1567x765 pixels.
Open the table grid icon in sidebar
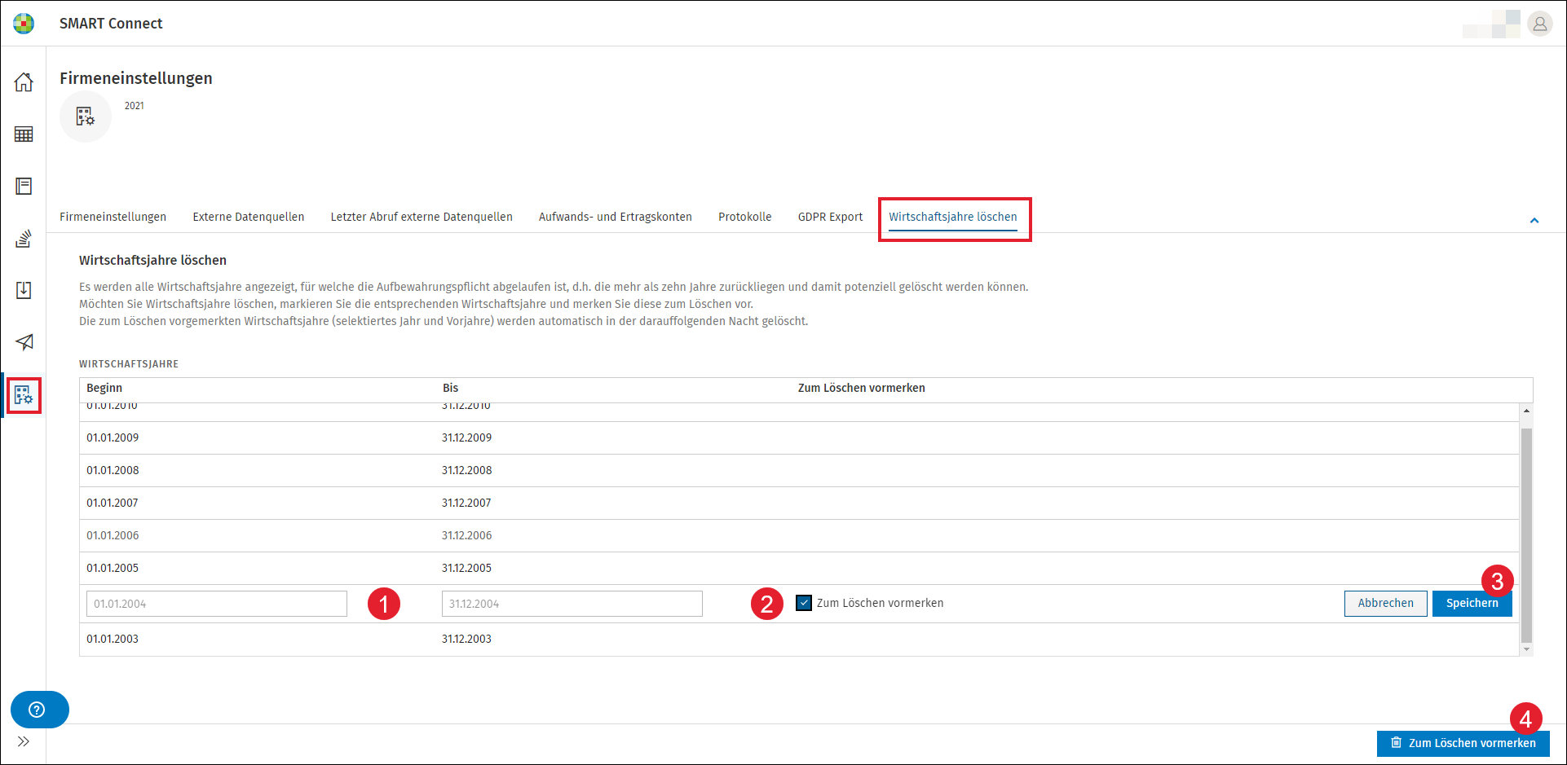pos(24,134)
